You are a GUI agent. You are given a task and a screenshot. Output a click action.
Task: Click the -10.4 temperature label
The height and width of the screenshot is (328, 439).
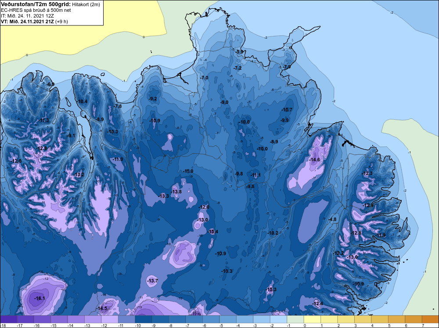tap(82, 101)
